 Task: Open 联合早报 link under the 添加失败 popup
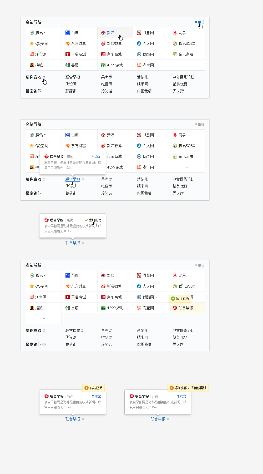158,419
